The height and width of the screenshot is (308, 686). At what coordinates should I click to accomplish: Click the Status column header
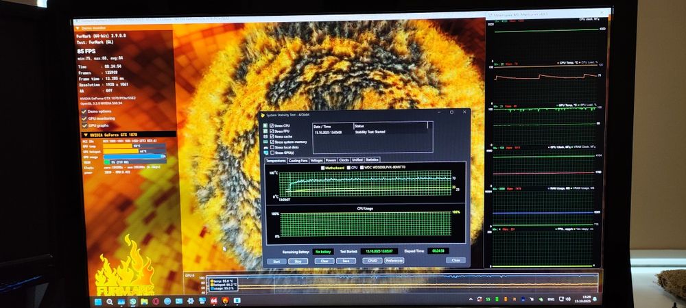tap(391, 126)
